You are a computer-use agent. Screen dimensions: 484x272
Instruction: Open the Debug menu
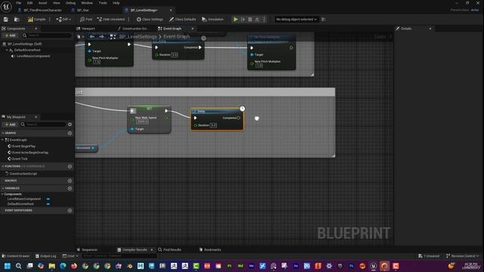(70, 3)
